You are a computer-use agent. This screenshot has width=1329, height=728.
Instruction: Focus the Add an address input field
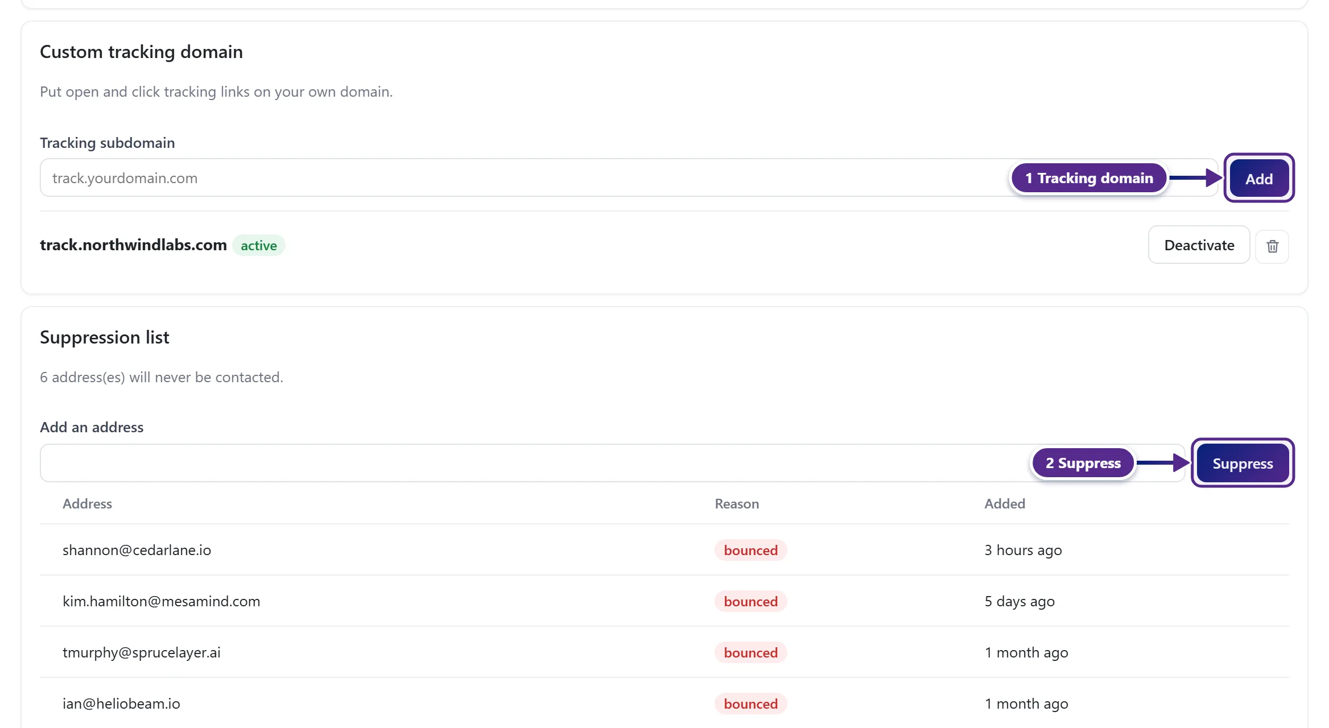coord(612,463)
